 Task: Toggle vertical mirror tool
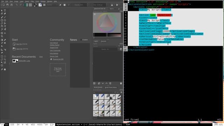[117, 5]
